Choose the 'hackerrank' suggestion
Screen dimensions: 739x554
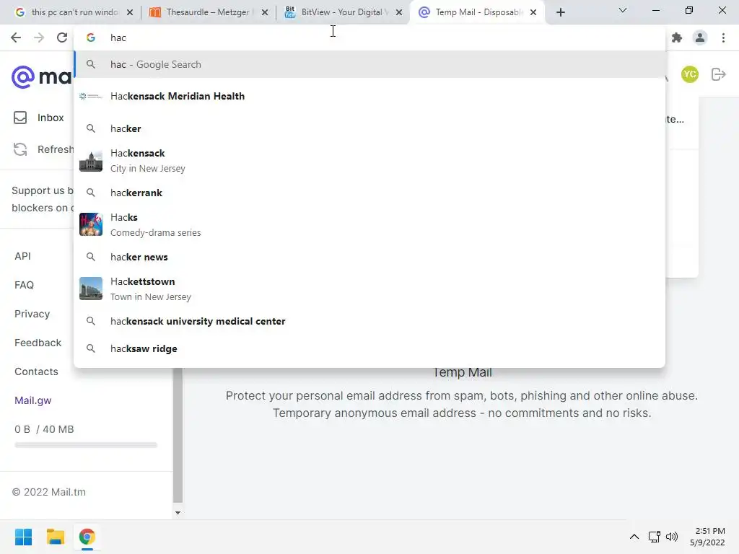(369, 193)
